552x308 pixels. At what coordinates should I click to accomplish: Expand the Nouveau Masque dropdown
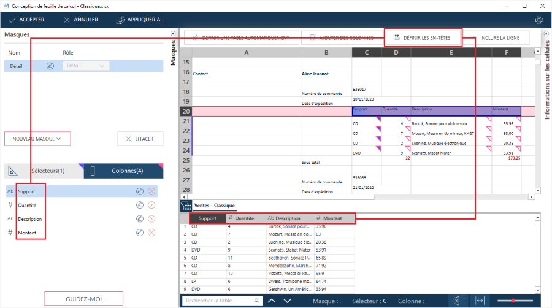tap(37, 139)
